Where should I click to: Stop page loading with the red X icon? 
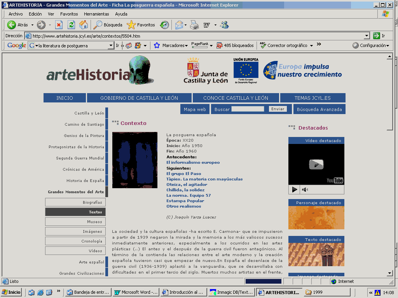pos(59,25)
